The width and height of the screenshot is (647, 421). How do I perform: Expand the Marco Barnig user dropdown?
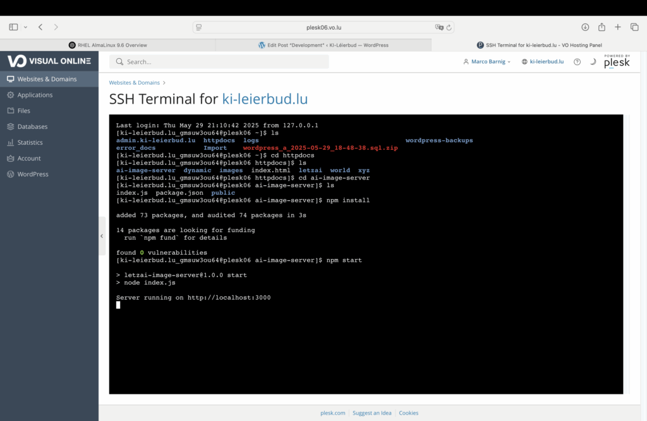pyautogui.click(x=487, y=62)
